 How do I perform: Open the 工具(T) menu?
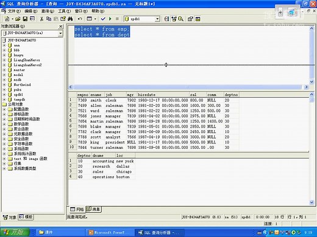(x=65, y=11)
